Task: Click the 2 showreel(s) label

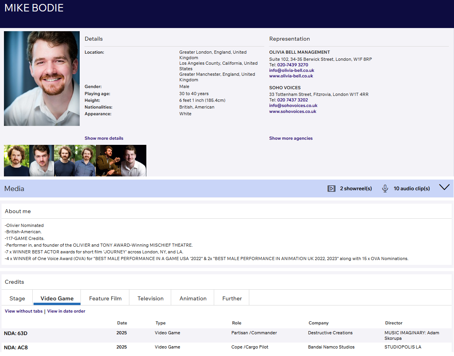Action: 356,189
